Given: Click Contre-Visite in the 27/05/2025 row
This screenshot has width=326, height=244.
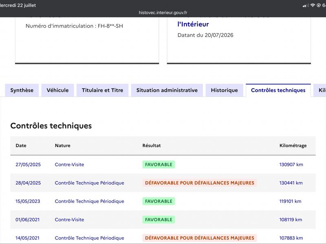Looking at the screenshot, I should click(69, 165).
